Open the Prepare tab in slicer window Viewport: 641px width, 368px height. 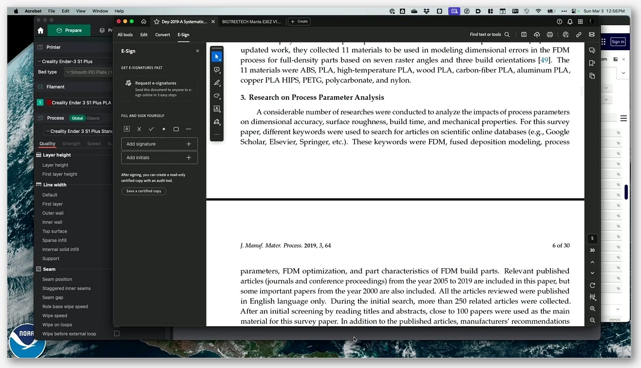pos(69,30)
